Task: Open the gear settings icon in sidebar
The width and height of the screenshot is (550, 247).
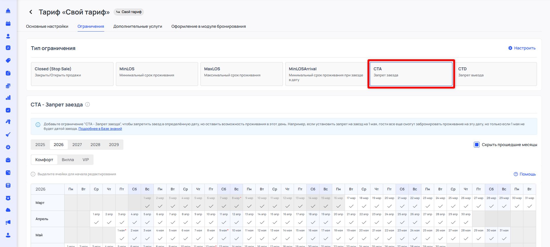Action: pos(8,147)
